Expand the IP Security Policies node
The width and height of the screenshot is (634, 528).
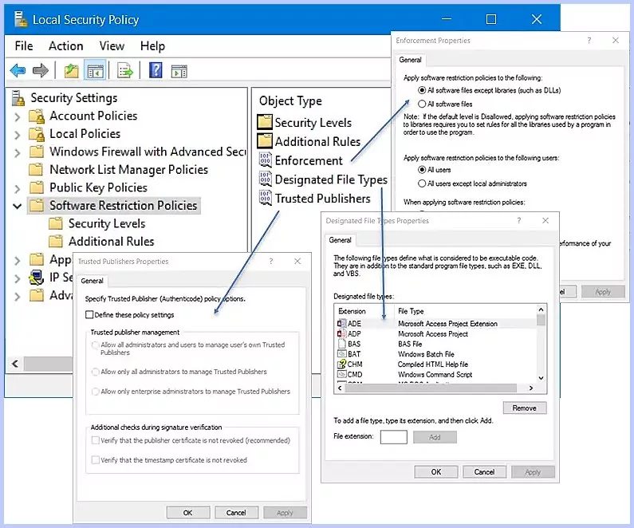pyautogui.click(x=17, y=278)
